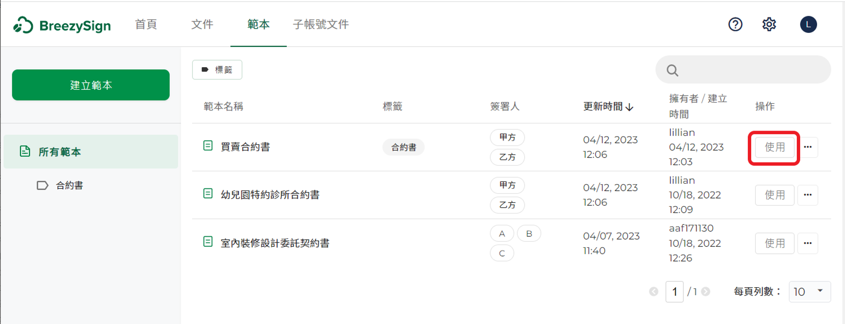
Task: Click the BreezySign logo
Action: tap(62, 25)
